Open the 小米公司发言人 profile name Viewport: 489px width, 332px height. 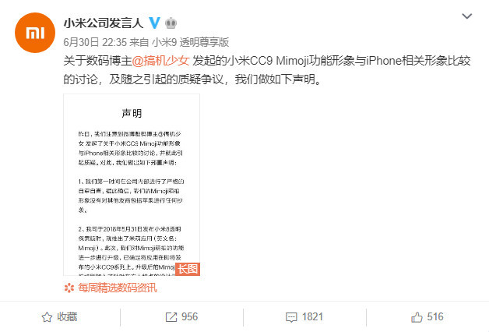coord(104,23)
